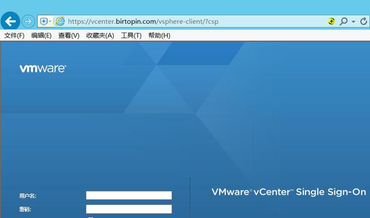Viewport: 370px width, 218px height.
Task: Click the 密码: label text
Action: tap(25, 209)
